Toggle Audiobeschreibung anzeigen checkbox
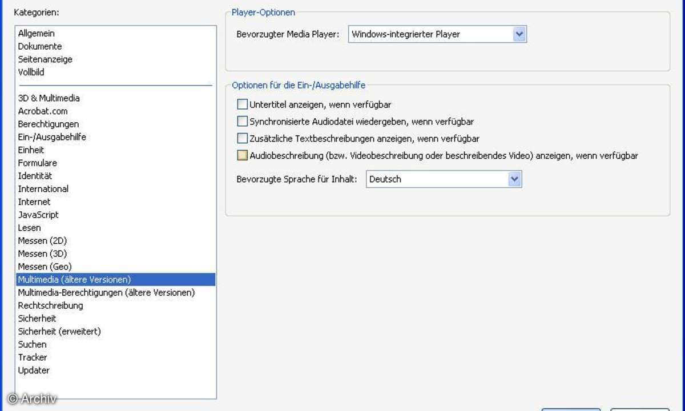This screenshot has height=411, width=685. (x=242, y=155)
